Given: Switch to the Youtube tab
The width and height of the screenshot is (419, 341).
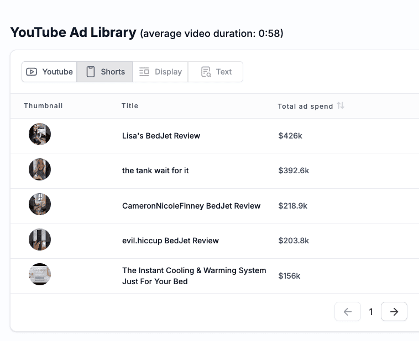Looking at the screenshot, I should [x=49, y=72].
